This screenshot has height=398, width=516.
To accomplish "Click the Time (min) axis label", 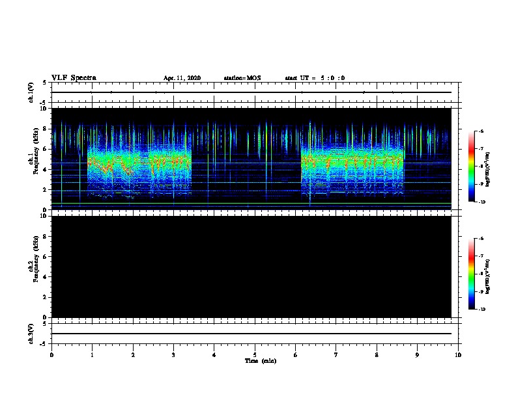I will click(x=261, y=361).
